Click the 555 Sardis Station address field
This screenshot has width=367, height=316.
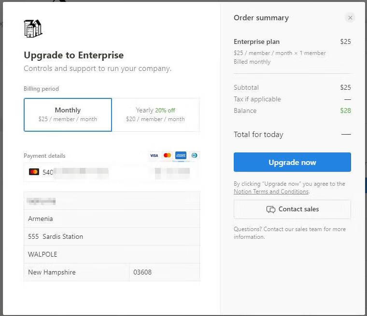(x=112, y=236)
